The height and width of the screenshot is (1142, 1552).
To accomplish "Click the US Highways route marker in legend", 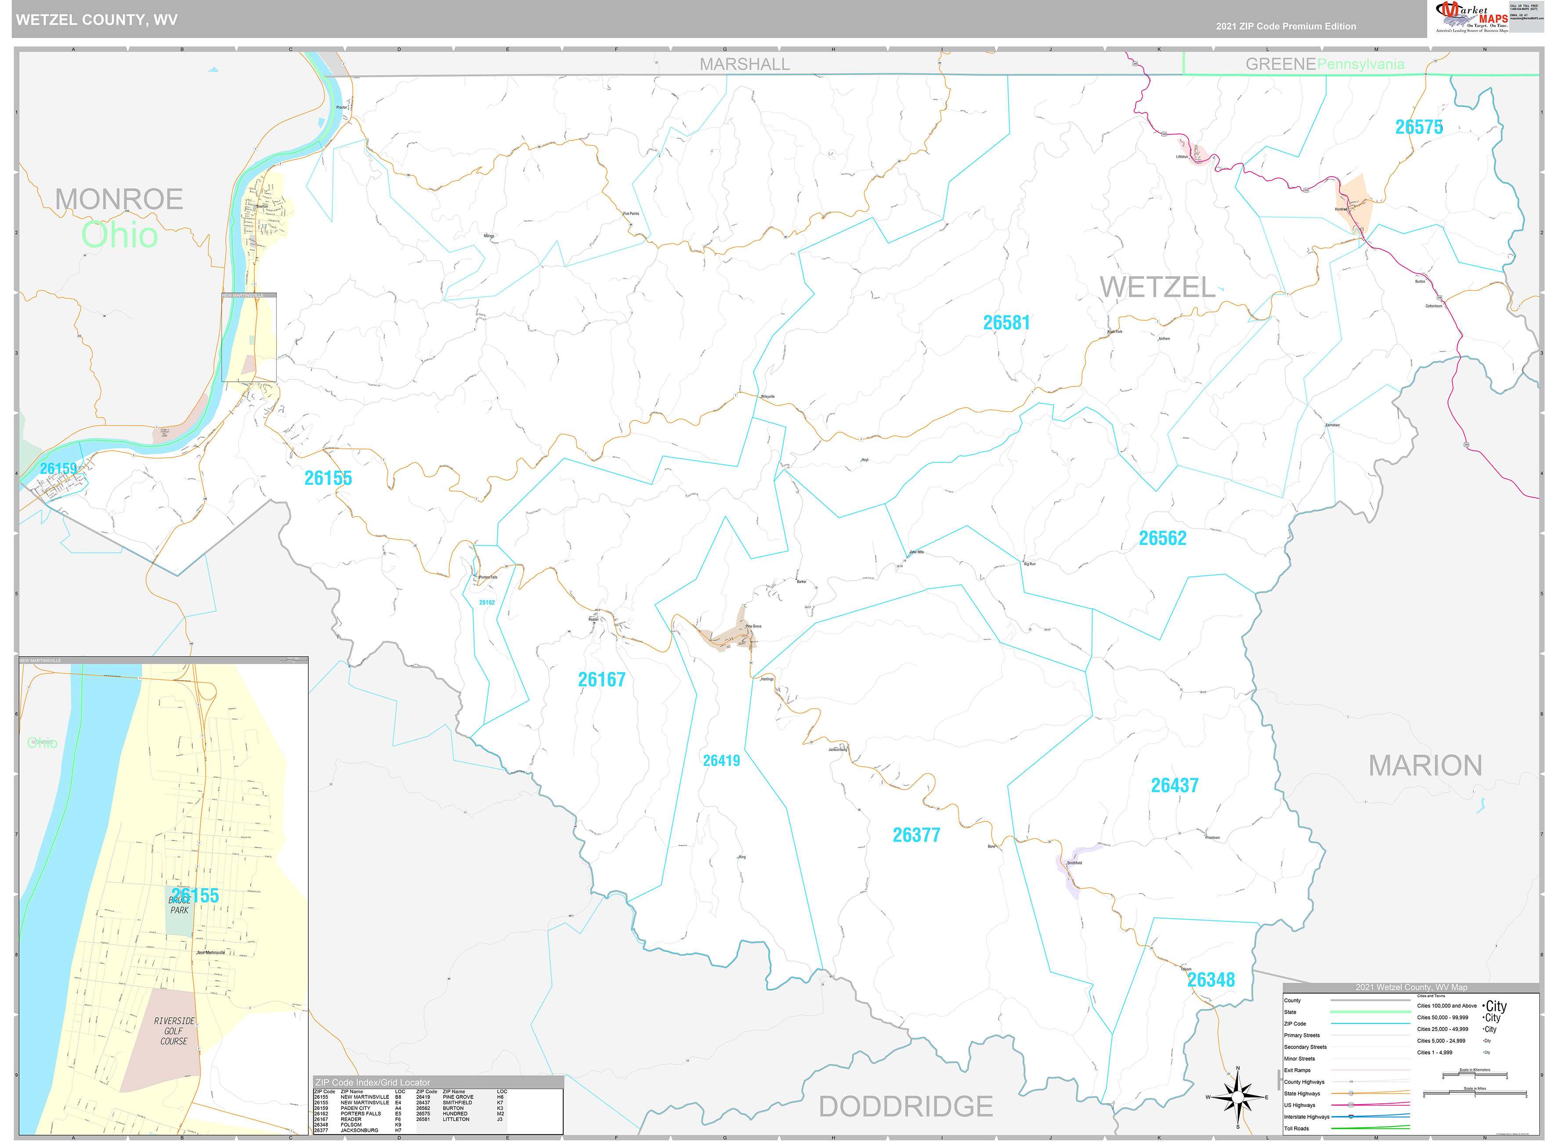I will pos(1351,1105).
